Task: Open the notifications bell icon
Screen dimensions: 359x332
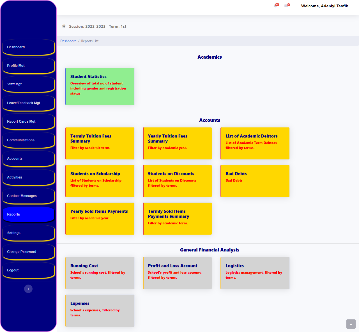Action: [276, 6]
